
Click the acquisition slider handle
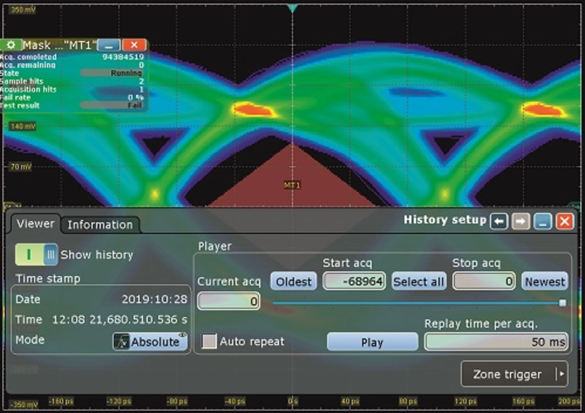click(x=563, y=303)
